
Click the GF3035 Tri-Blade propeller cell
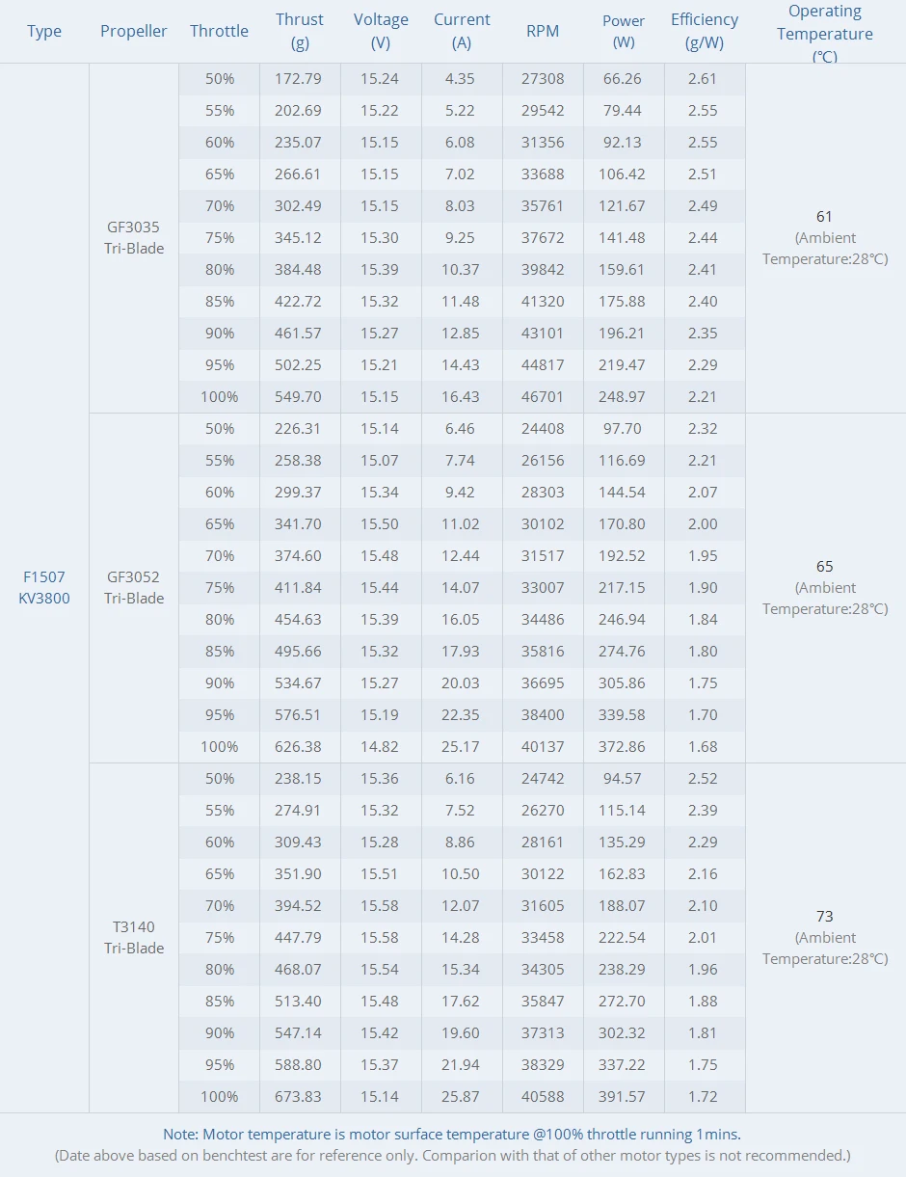[134, 238]
